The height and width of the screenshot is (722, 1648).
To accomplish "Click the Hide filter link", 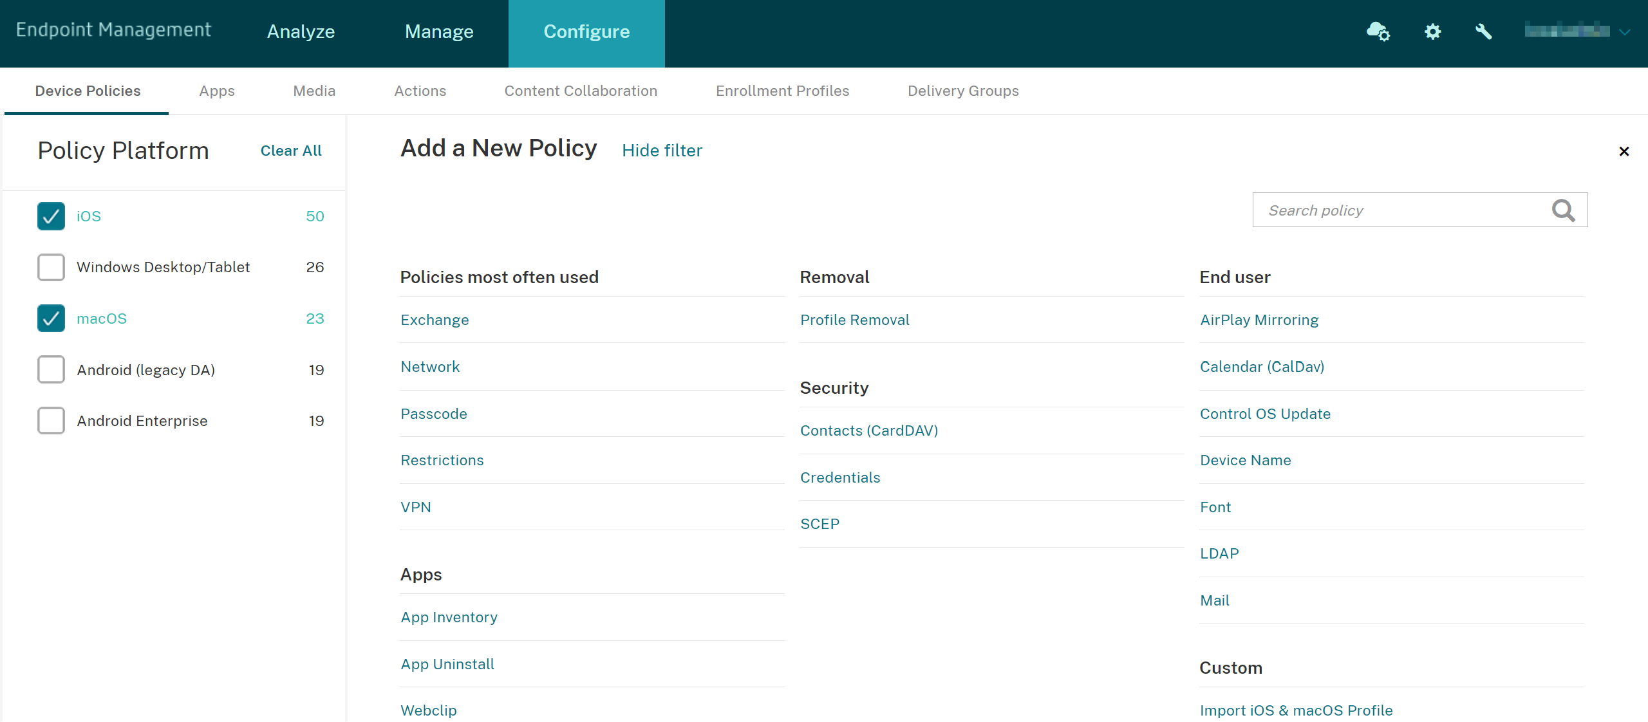I will click(x=662, y=151).
